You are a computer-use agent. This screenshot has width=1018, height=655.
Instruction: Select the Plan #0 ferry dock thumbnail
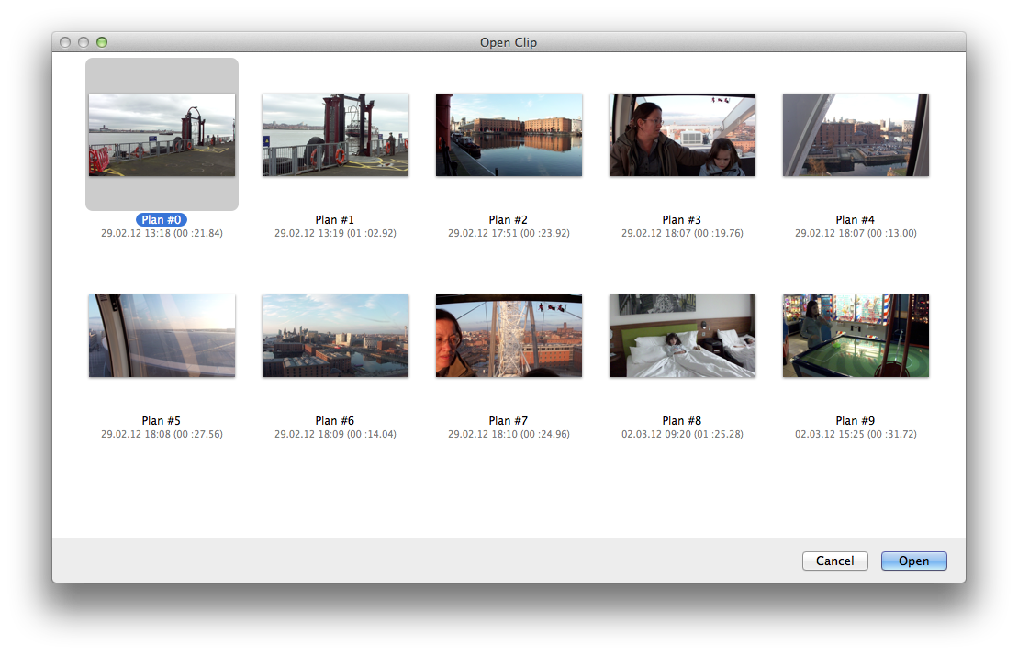pyautogui.click(x=162, y=135)
